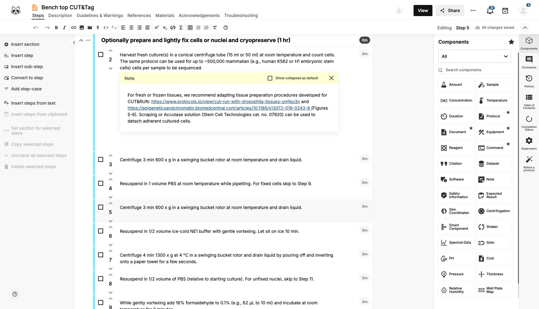
Task: Open Table of Contents panel
Action: [529, 102]
